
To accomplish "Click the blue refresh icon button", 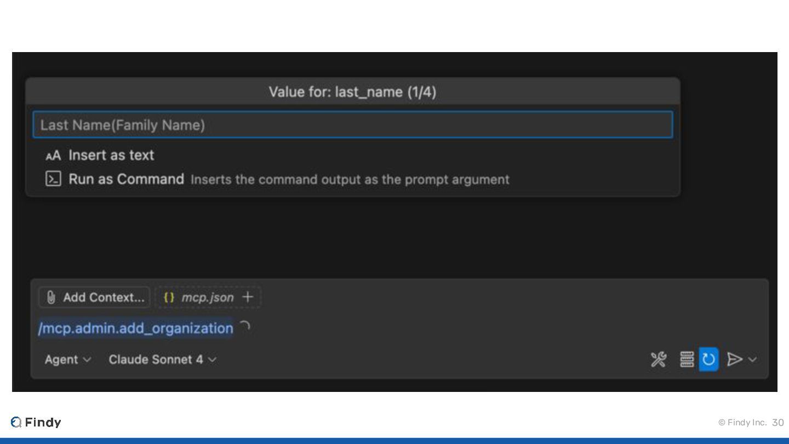I will point(708,360).
